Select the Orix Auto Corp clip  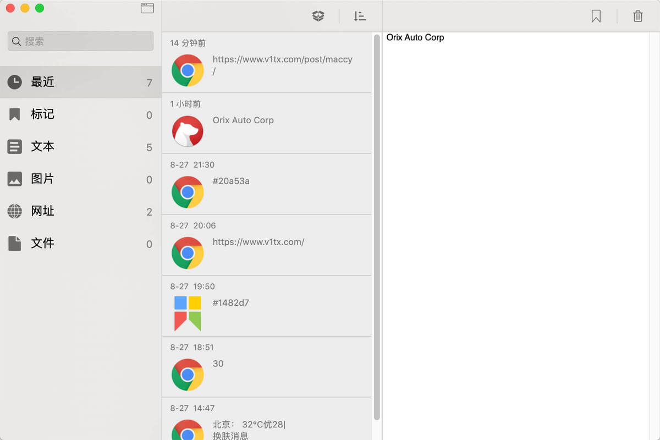(x=267, y=123)
